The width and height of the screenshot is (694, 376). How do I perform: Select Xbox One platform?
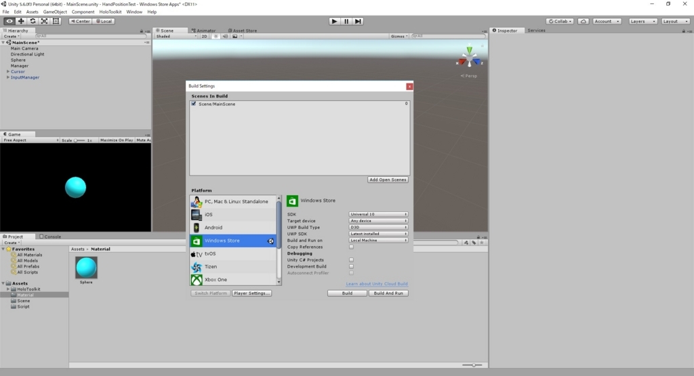[x=233, y=280]
